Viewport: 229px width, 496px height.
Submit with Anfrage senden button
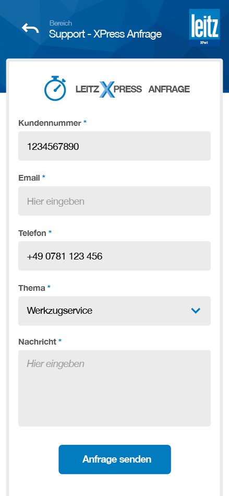(115, 459)
